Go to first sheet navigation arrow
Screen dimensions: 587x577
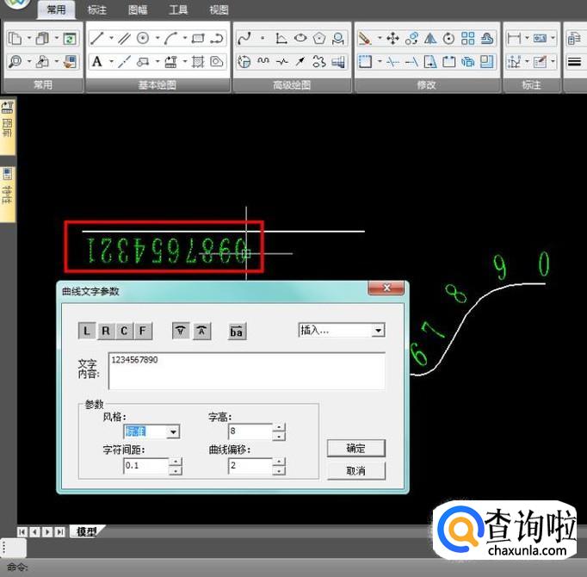(22, 531)
